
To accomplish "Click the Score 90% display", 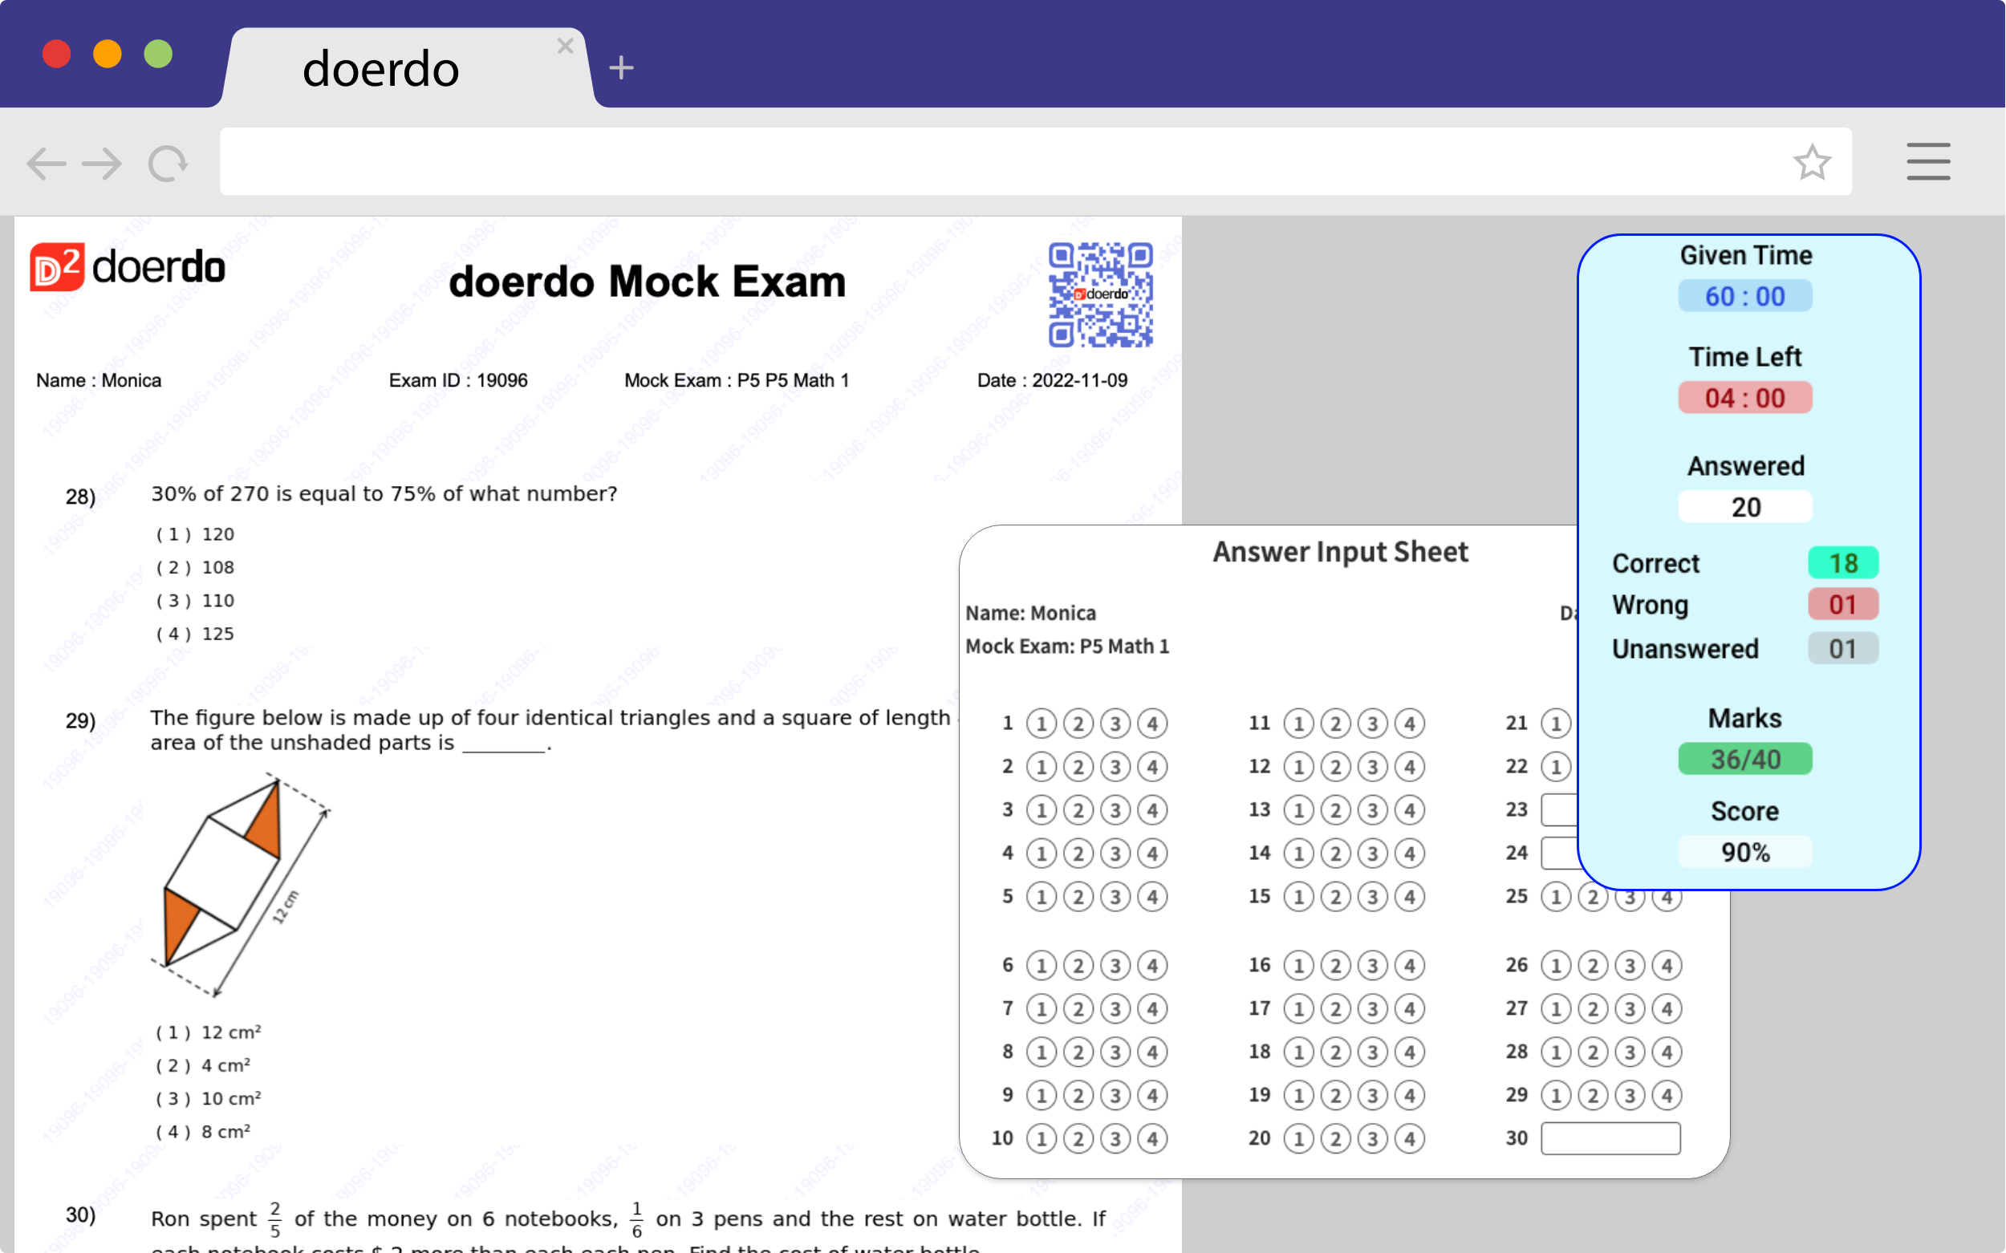I will point(1744,852).
